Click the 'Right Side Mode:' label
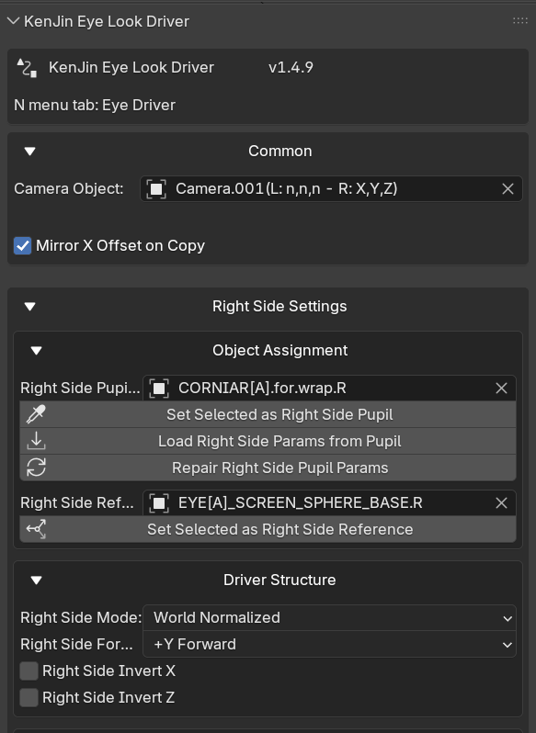The height and width of the screenshot is (733, 536). [81, 618]
